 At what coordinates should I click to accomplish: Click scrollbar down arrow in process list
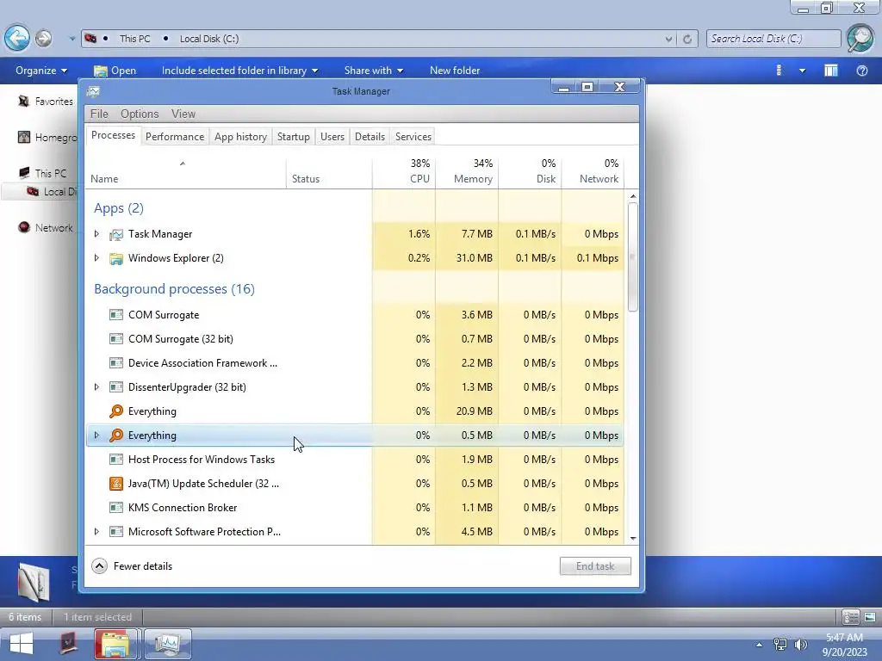[633, 539]
